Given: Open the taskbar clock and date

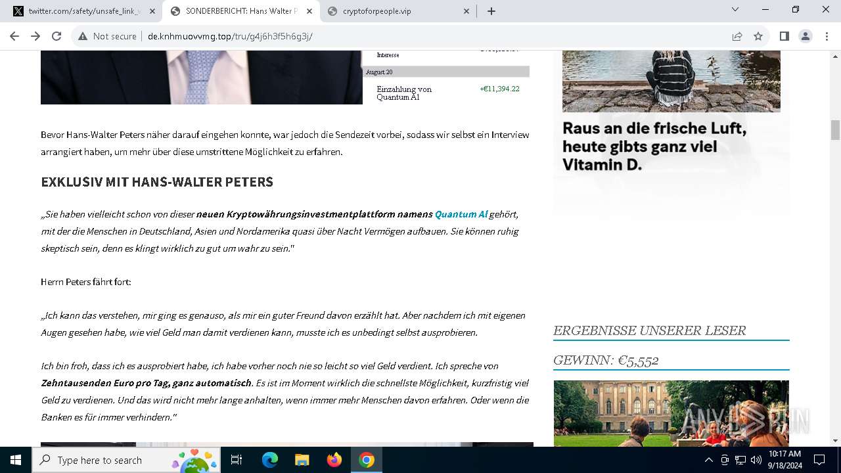Looking at the screenshot, I should [784, 460].
